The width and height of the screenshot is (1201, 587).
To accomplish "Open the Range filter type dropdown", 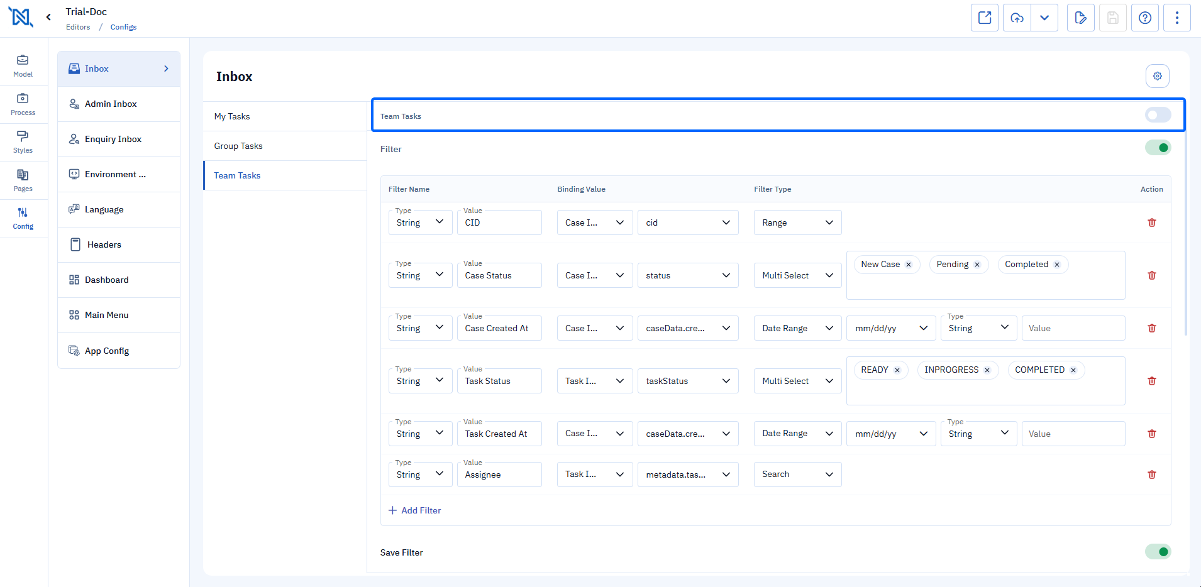I will coord(797,222).
